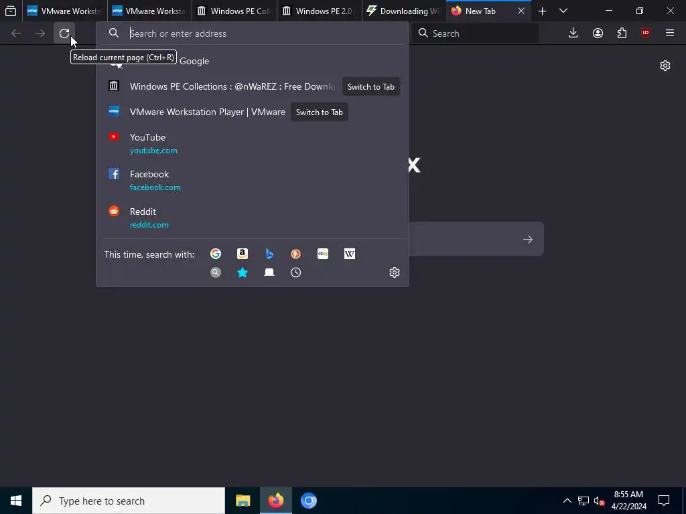Image resolution: width=686 pixels, height=514 pixels.
Task: Open a new tab with plus button
Action: point(542,11)
